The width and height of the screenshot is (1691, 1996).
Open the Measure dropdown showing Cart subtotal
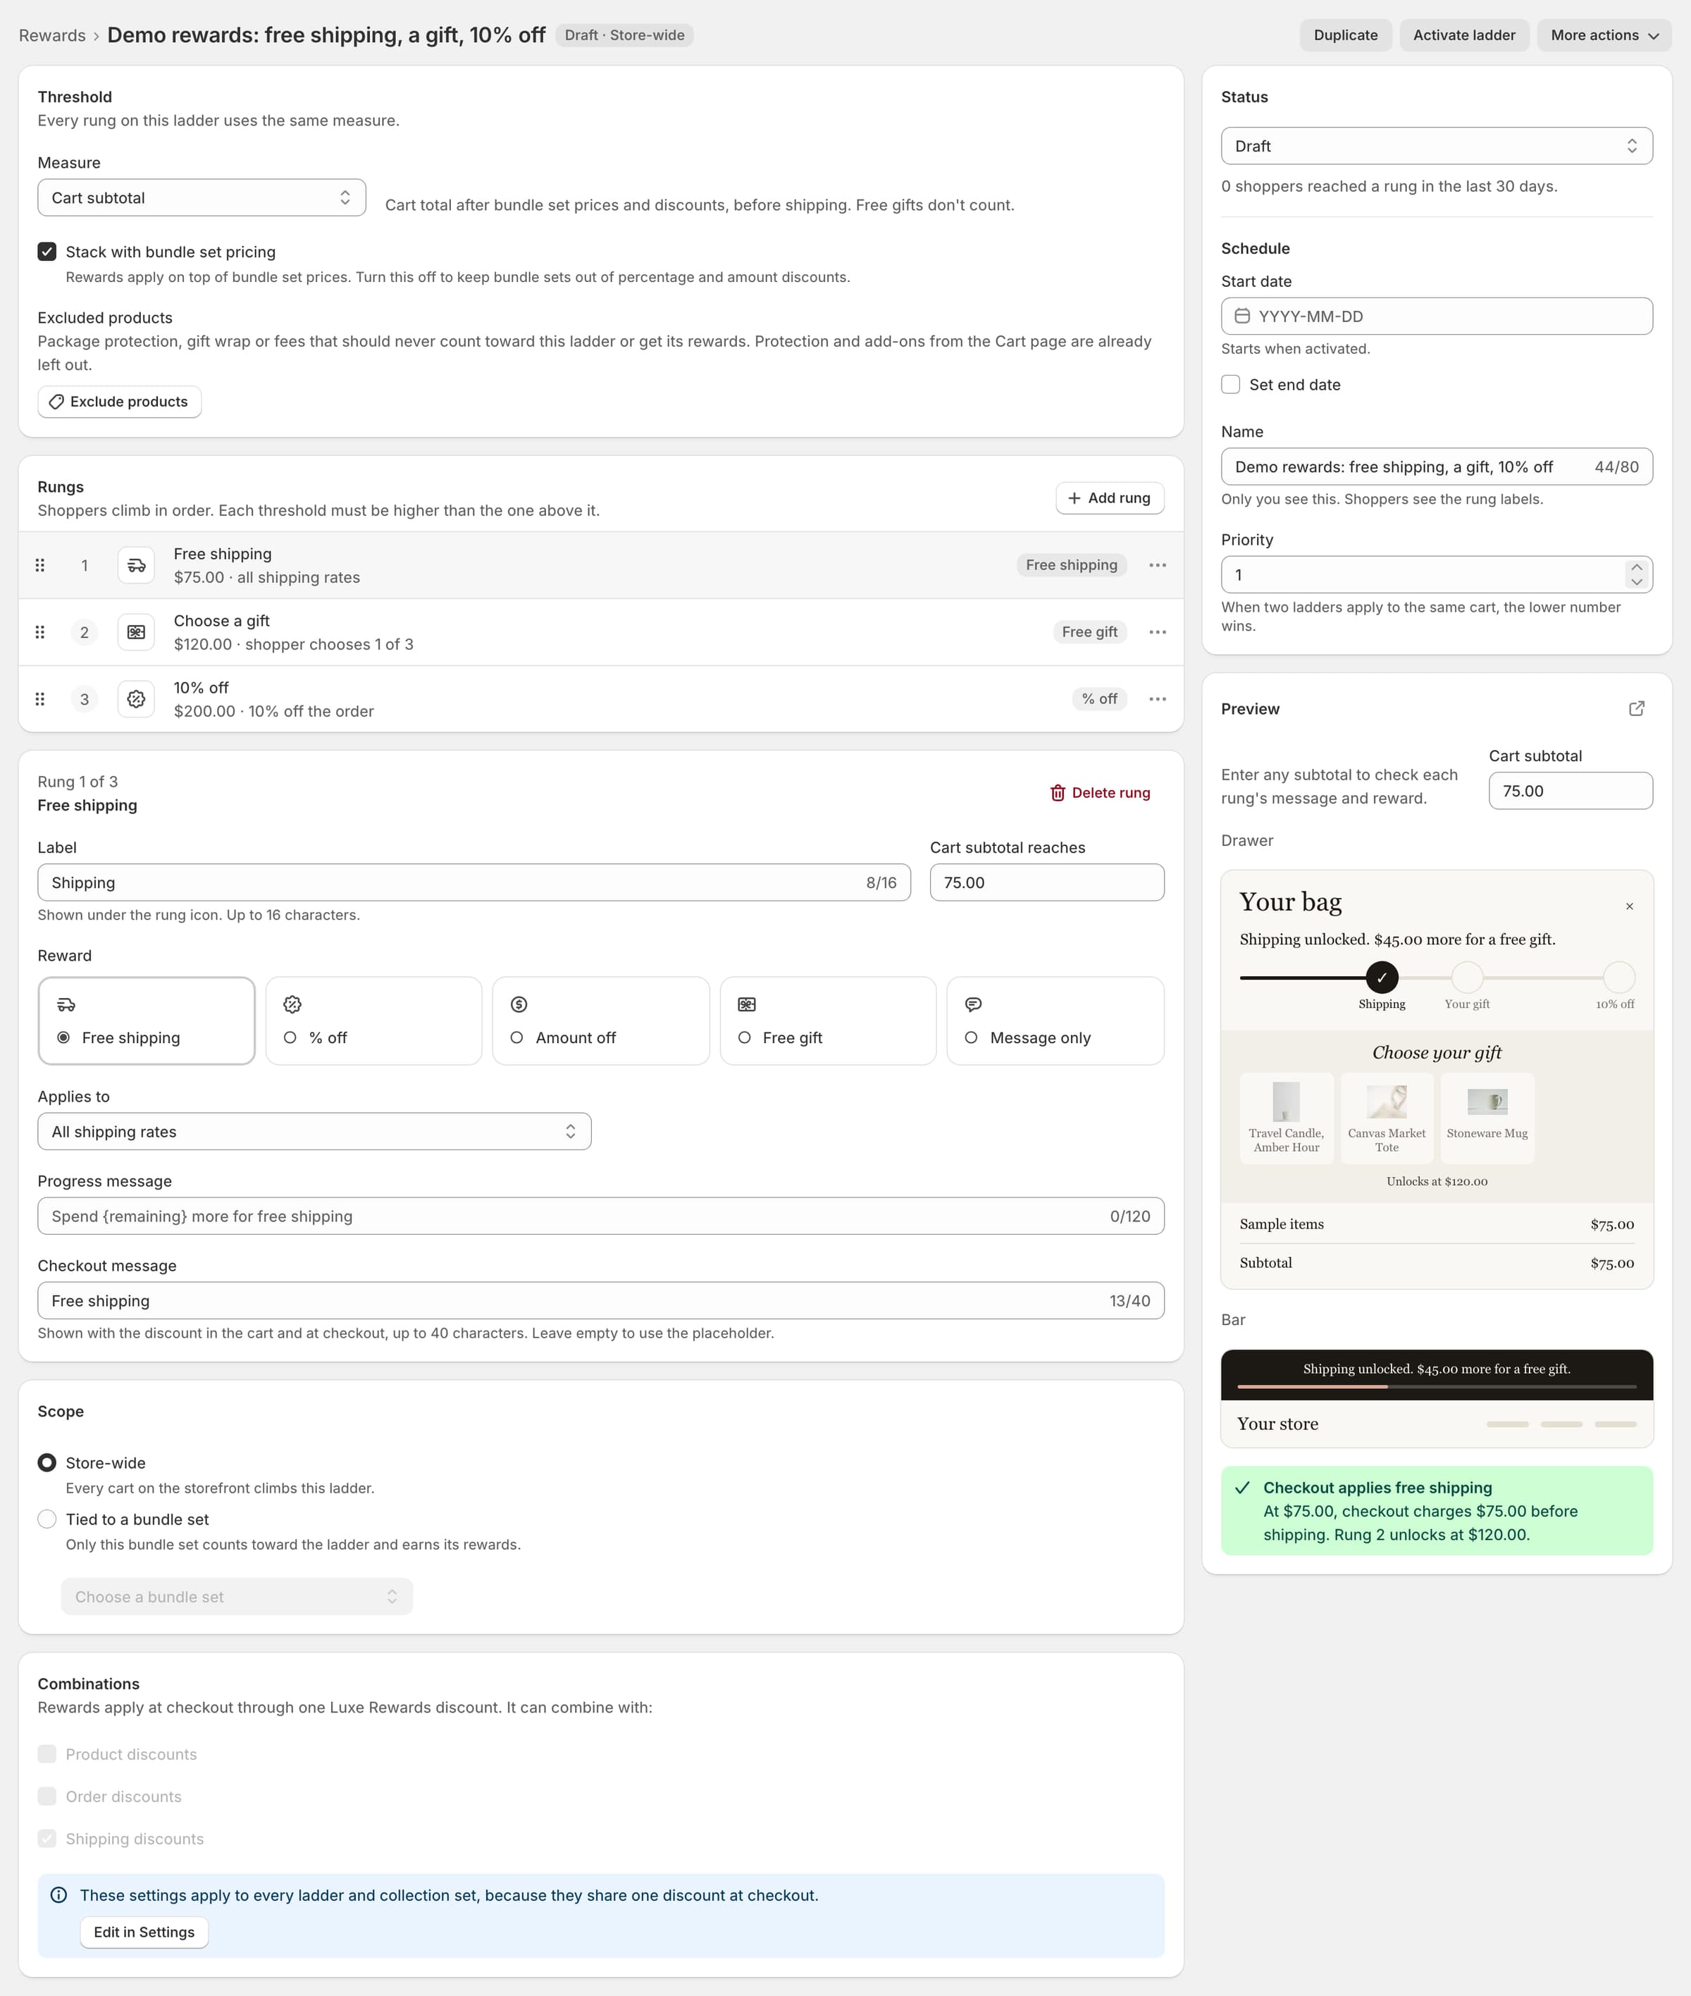202,197
